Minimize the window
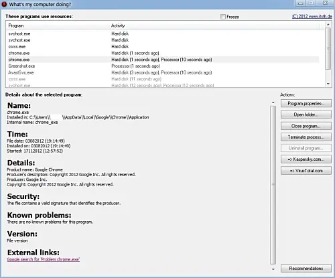 (301, 3)
